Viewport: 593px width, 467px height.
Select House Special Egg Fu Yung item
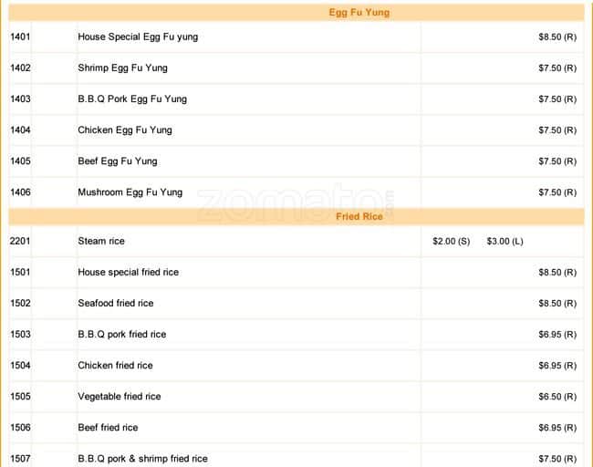click(x=138, y=37)
